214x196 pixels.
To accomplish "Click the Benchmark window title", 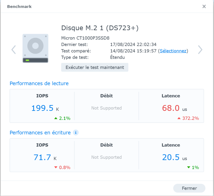I will pyautogui.click(x=19, y=7).
